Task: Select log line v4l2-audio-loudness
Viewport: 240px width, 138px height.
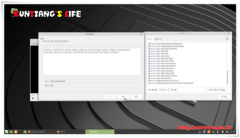Action: point(163,75)
